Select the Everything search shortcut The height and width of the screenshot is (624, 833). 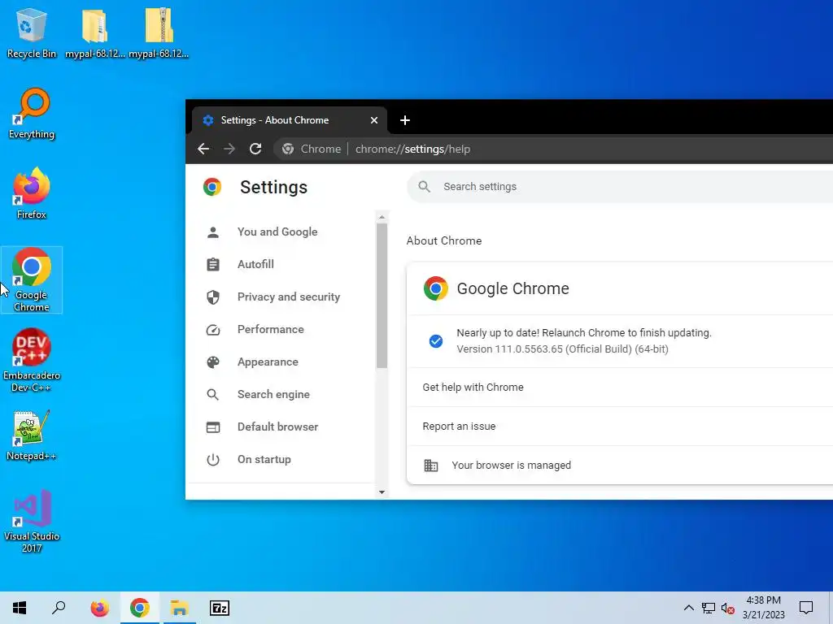point(32,113)
